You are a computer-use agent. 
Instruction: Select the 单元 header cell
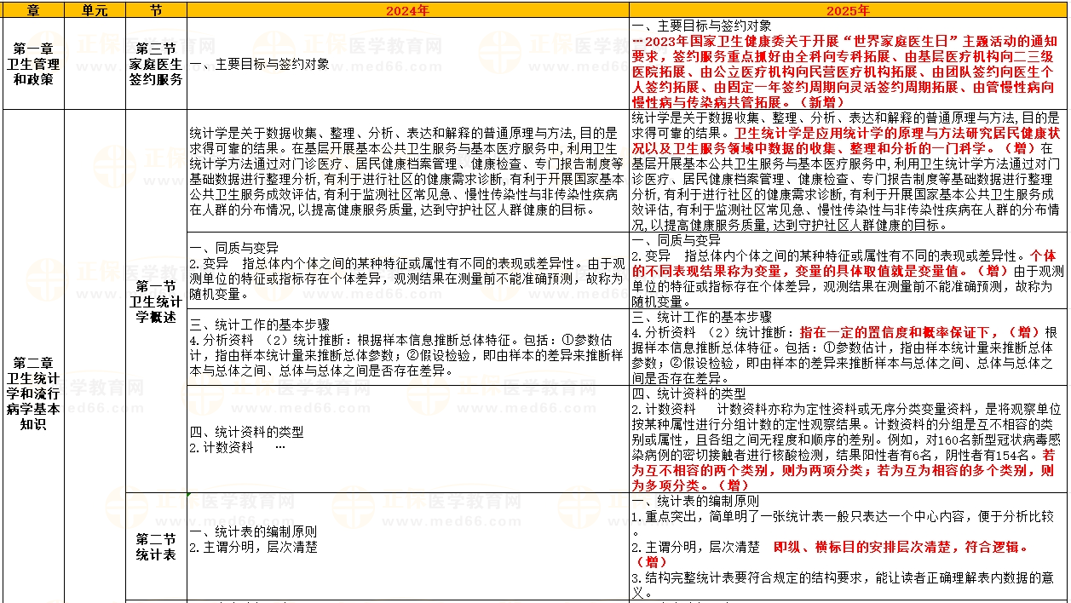(x=95, y=10)
